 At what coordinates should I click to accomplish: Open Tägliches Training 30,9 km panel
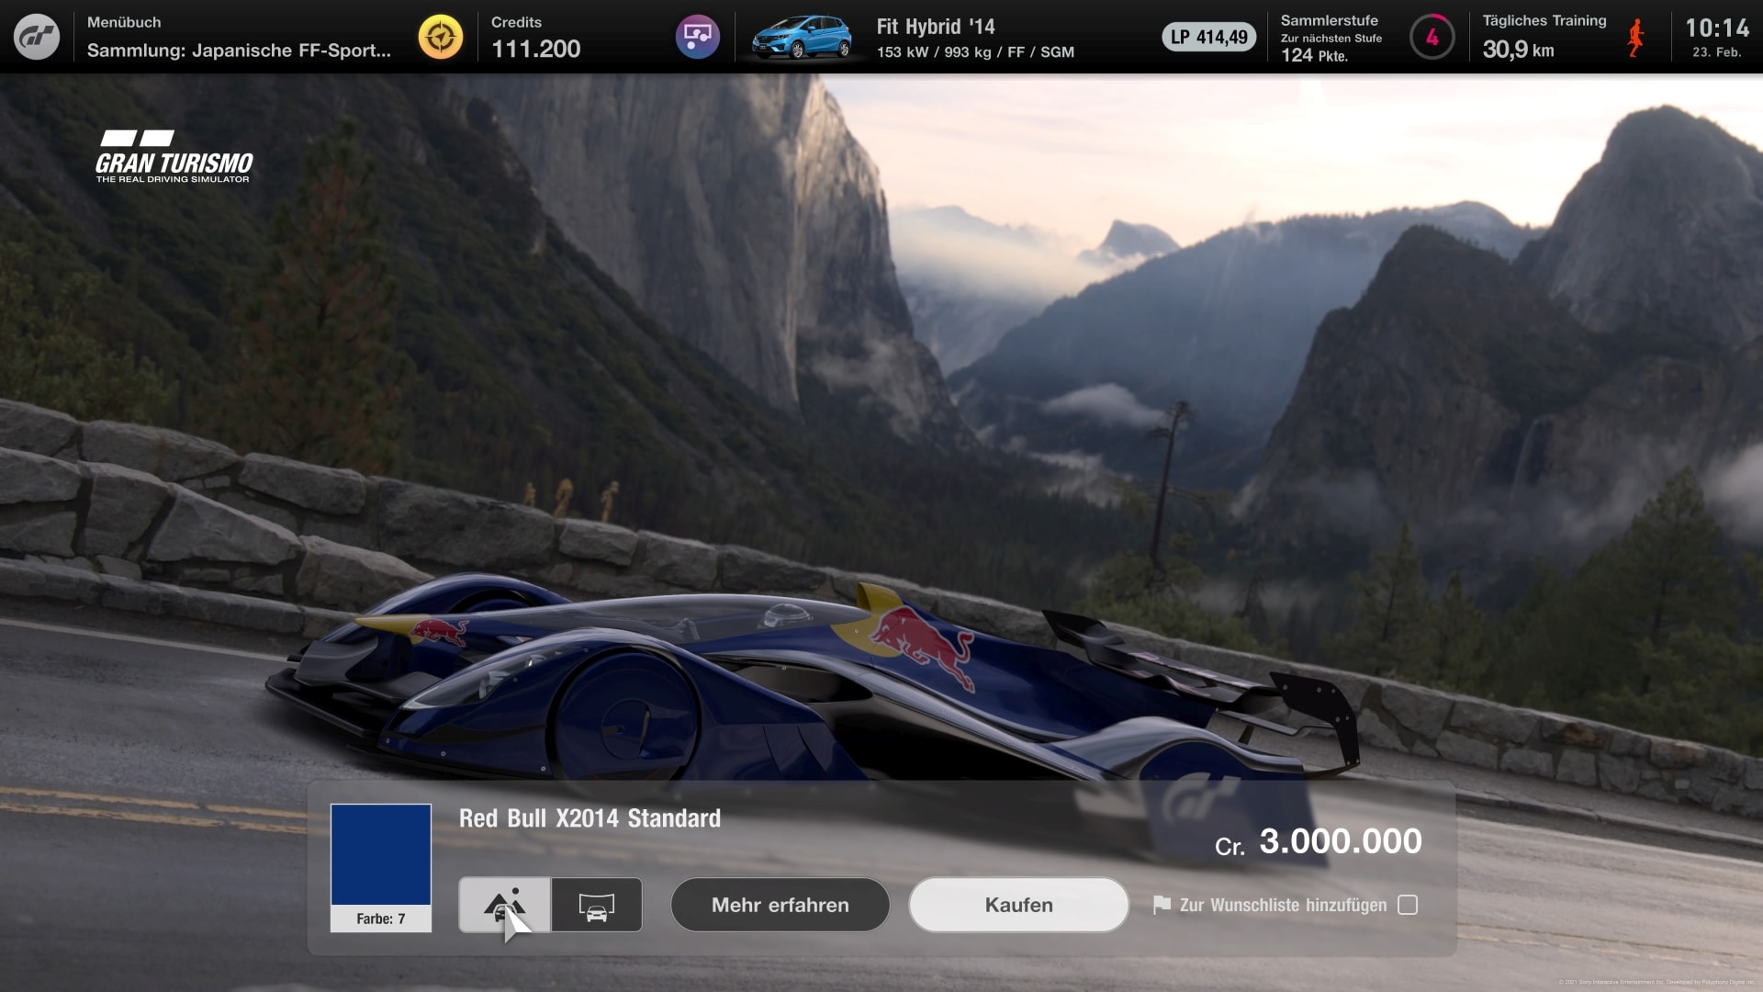click(1543, 37)
